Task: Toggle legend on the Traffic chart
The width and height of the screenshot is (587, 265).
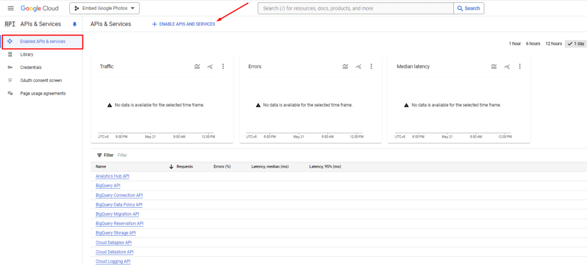Action: click(x=197, y=67)
